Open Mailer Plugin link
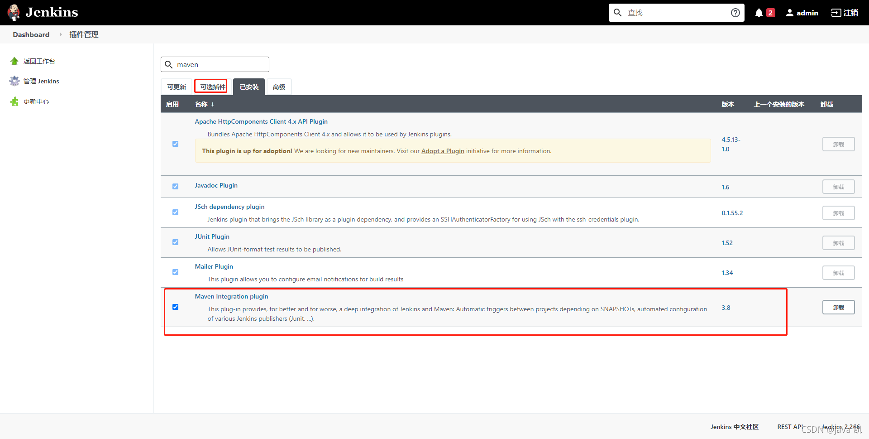This screenshot has height=439, width=869. tap(214, 266)
